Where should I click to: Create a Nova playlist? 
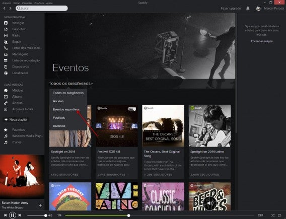click(16, 120)
